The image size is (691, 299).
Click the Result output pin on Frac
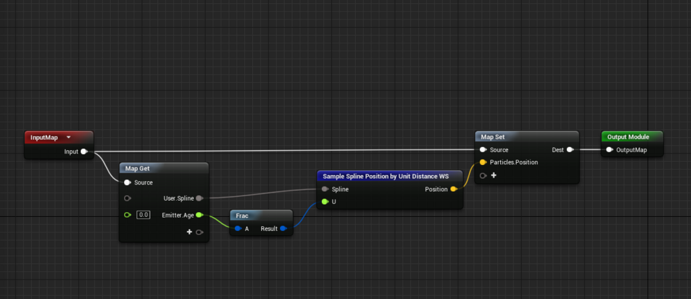(283, 229)
